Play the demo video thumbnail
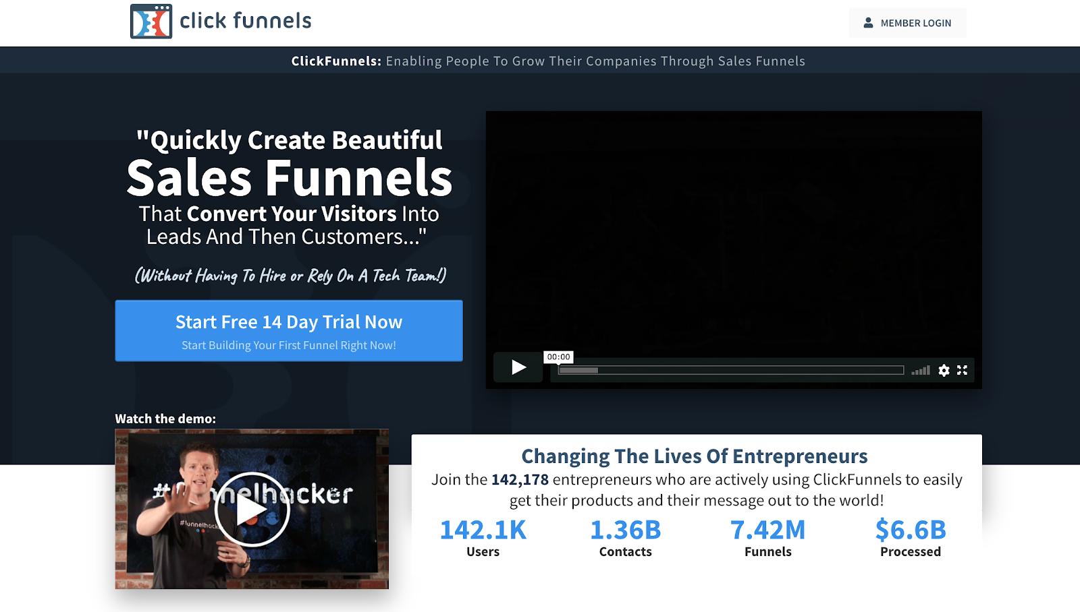Viewport: 1080px width, 612px height. coord(252,510)
